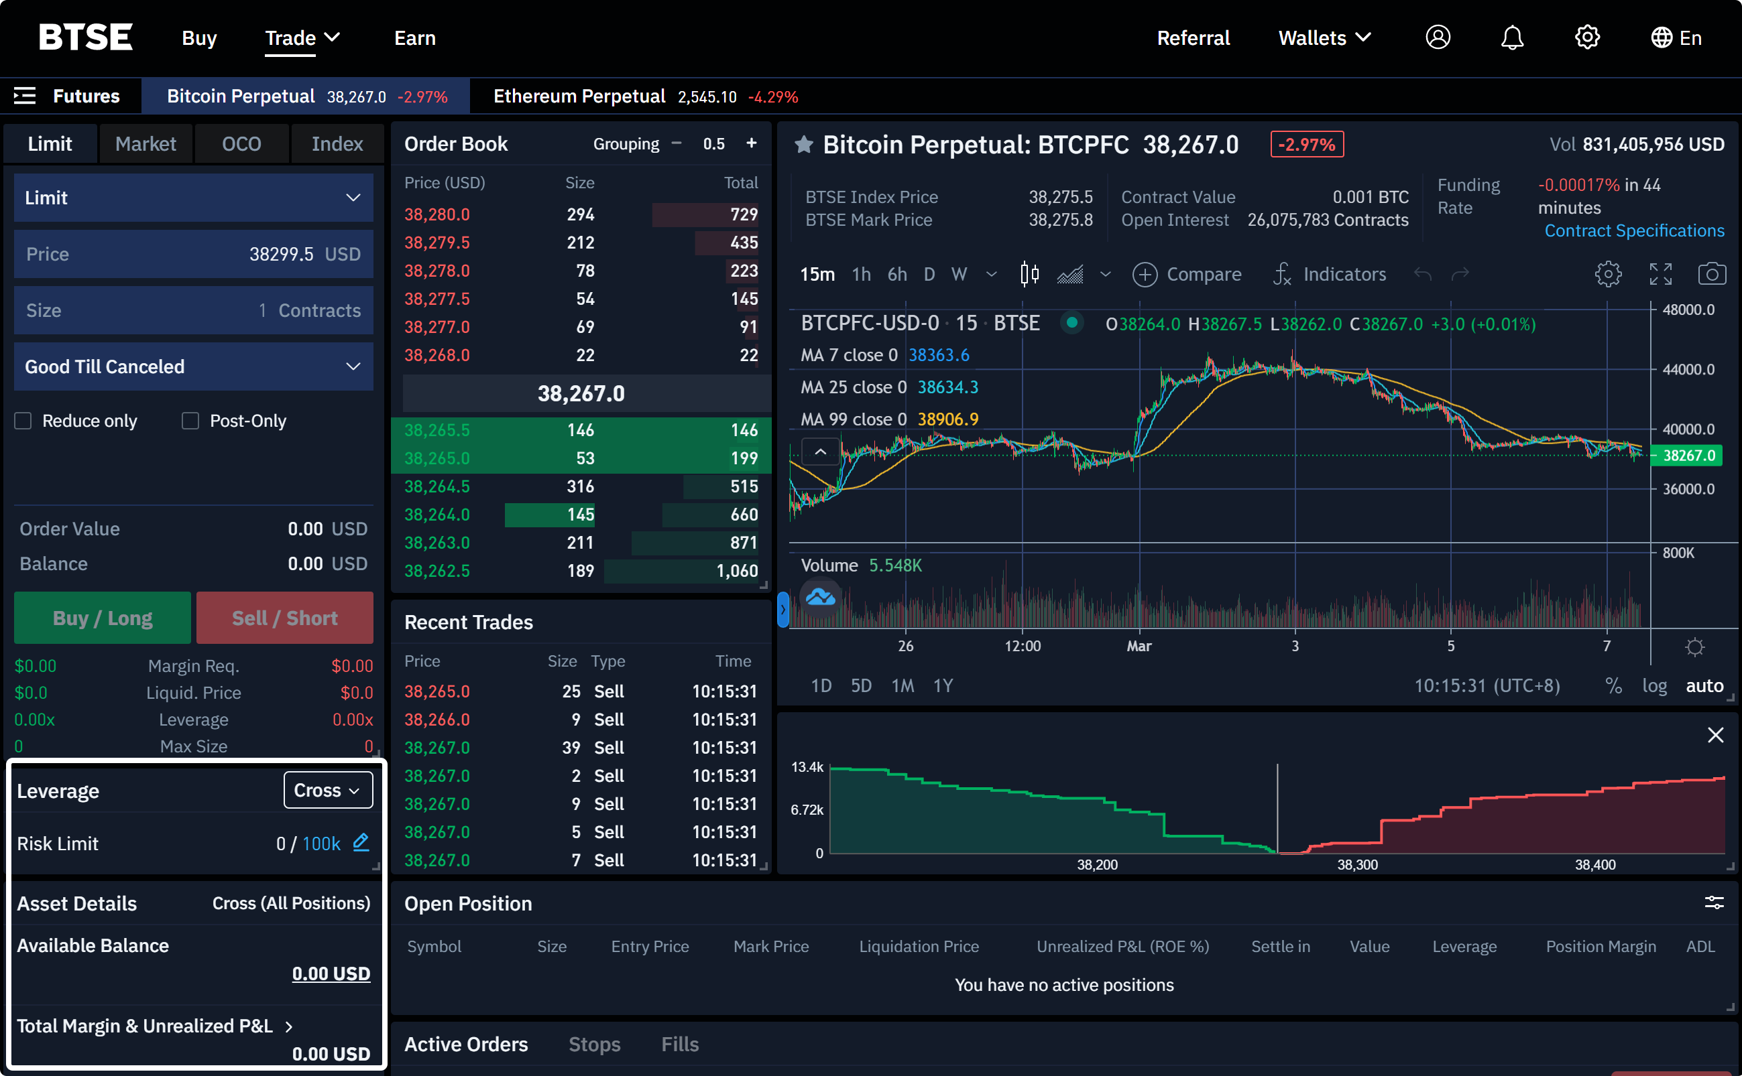1742x1076 pixels.
Task: Click the chart redo arrow
Action: (x=1460, y=274)
